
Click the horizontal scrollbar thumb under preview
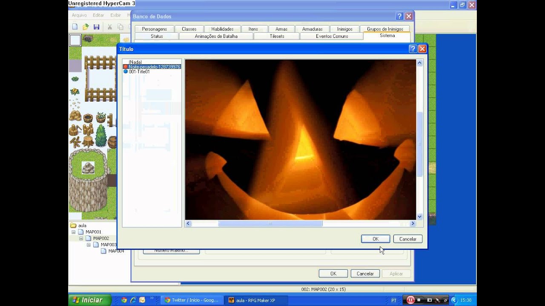(x=270, y=224)
